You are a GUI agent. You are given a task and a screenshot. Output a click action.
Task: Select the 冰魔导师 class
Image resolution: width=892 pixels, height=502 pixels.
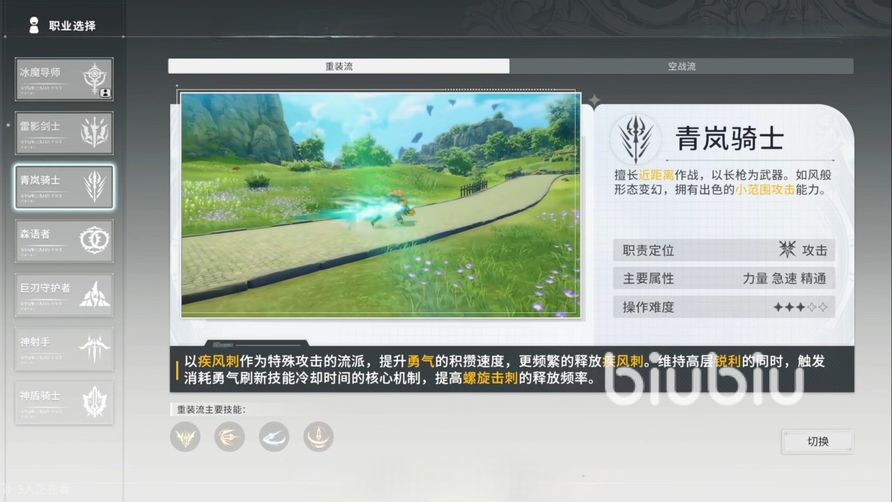(64, 79)
